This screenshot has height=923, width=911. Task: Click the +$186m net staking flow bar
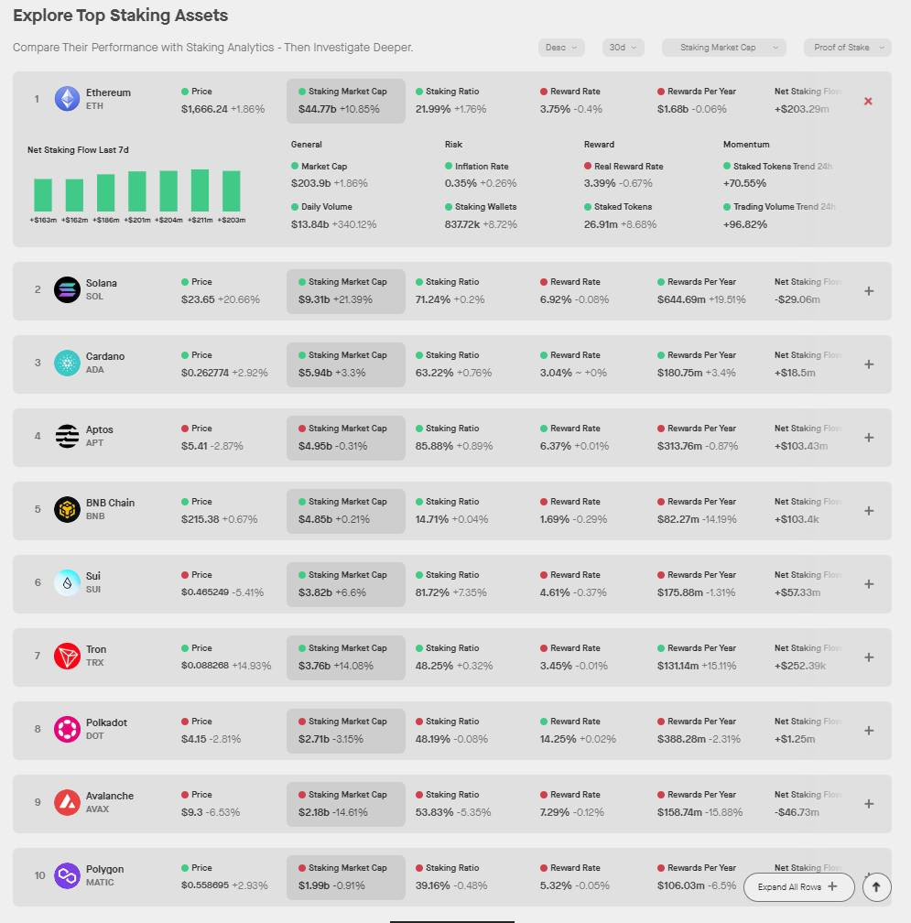point(106,192)
